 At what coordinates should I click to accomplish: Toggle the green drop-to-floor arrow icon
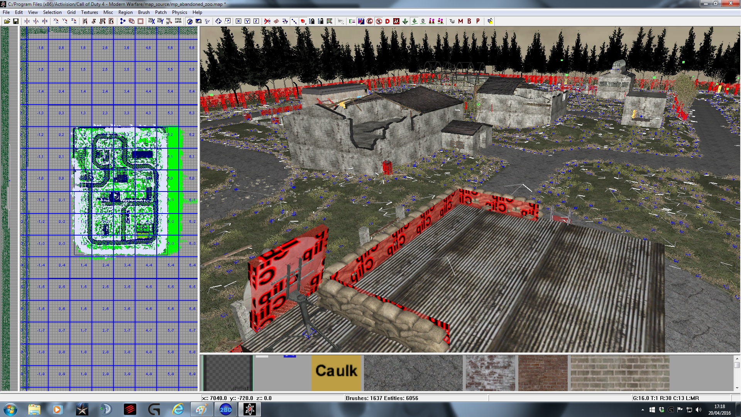click(x=414, y=21)
